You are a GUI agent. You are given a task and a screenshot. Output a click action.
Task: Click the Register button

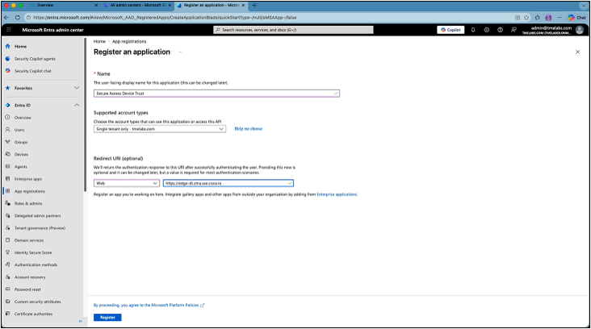[x=107, y=318]
